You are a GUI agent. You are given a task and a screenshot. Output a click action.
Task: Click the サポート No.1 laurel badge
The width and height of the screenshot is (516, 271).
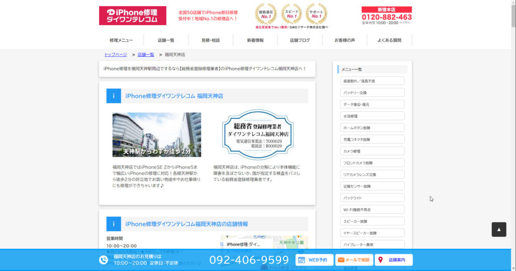(x=316, y=14)
